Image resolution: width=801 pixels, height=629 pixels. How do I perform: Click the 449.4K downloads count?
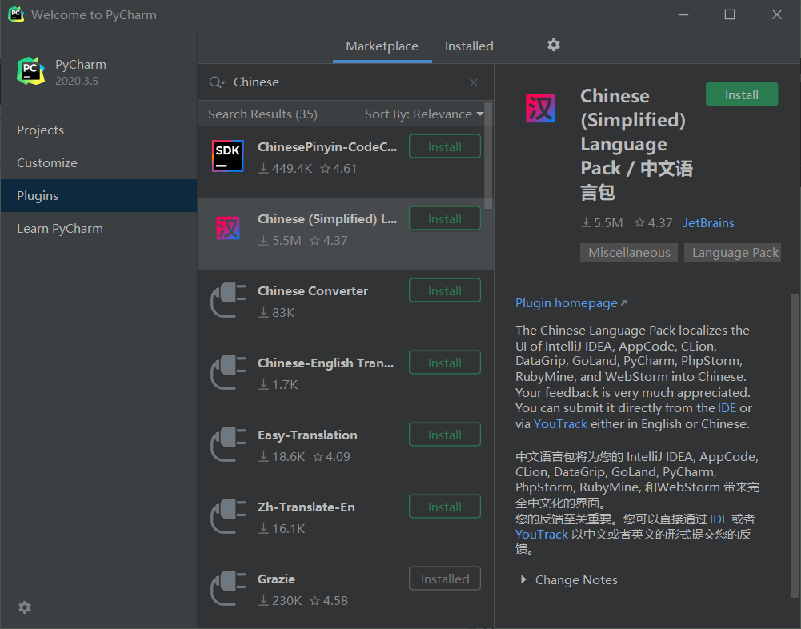[x=285, y=169]
